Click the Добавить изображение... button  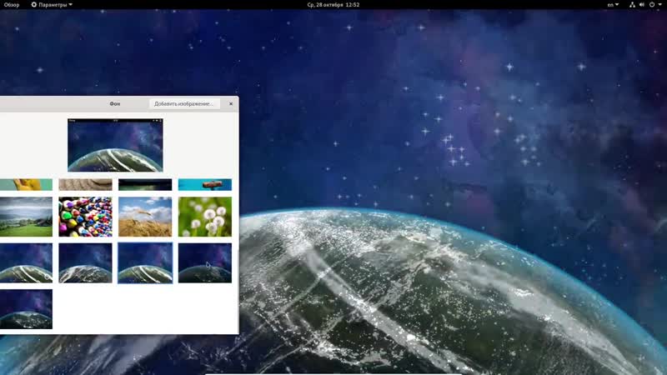click(184, 103)
